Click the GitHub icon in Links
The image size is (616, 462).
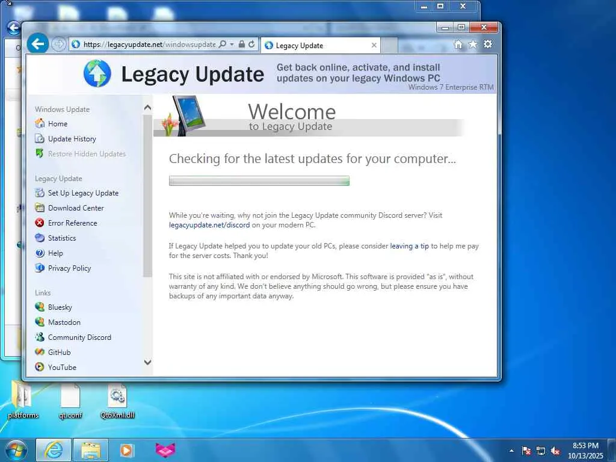click(40, 352)
